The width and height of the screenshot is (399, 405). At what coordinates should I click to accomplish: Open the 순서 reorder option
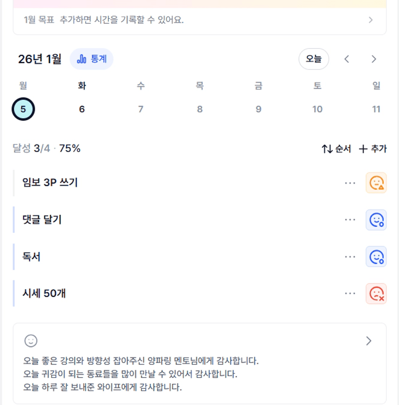tap(336, 149)
